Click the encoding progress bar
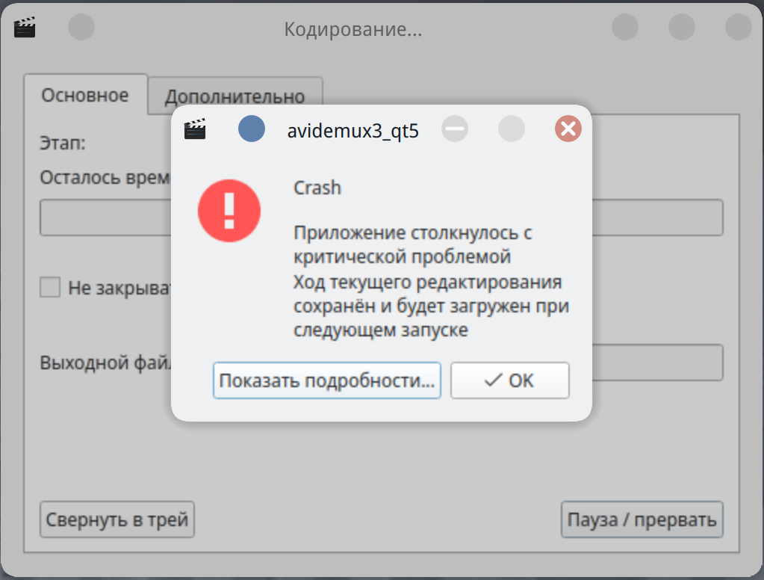This screenshot has height=580, width=764. click(381, 217)
